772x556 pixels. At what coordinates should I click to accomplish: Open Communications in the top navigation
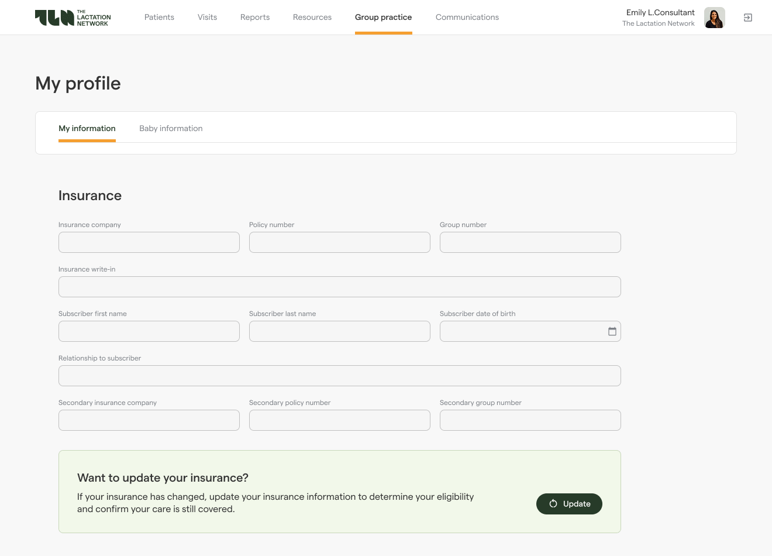(x=467, y=18)
